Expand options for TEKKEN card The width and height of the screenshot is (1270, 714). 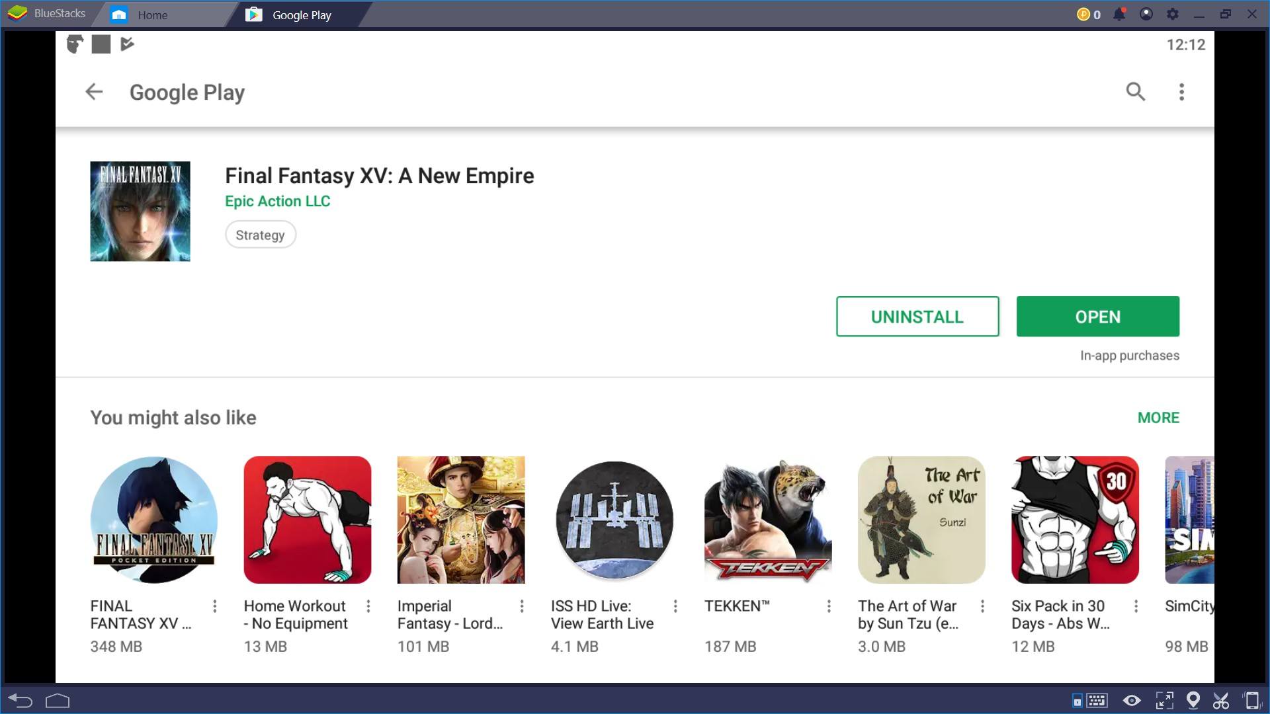[x=828, y=606]
